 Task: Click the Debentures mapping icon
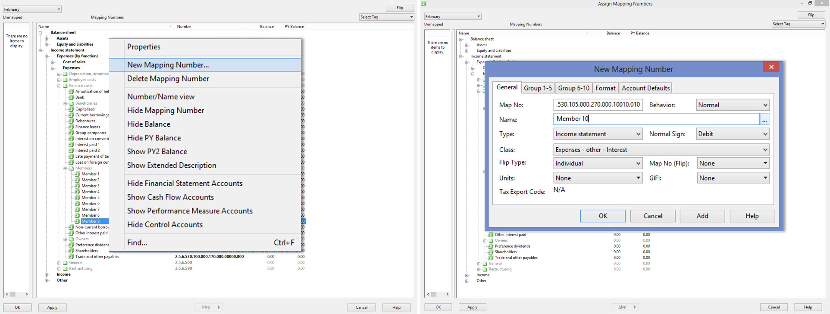pyautogui.click(x=71, y=121)
